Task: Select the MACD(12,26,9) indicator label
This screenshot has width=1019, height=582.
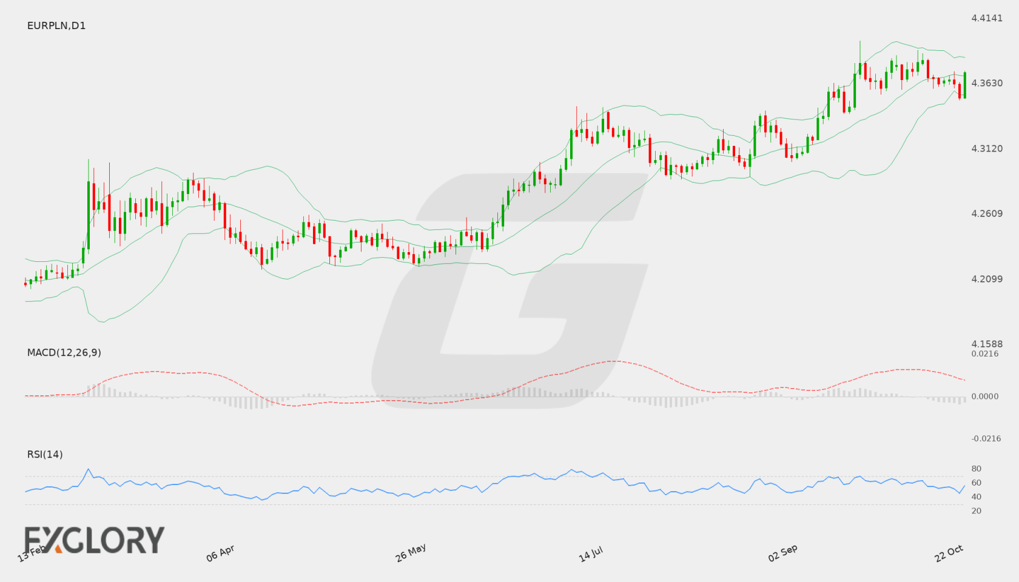Action: click(64, 352)
